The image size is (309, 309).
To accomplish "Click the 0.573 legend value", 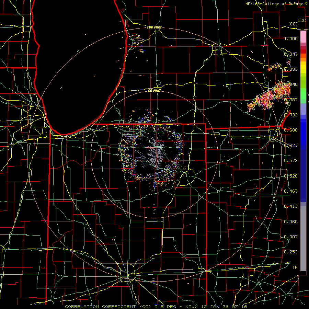I will pyautogui.click(x=291, y=161).
